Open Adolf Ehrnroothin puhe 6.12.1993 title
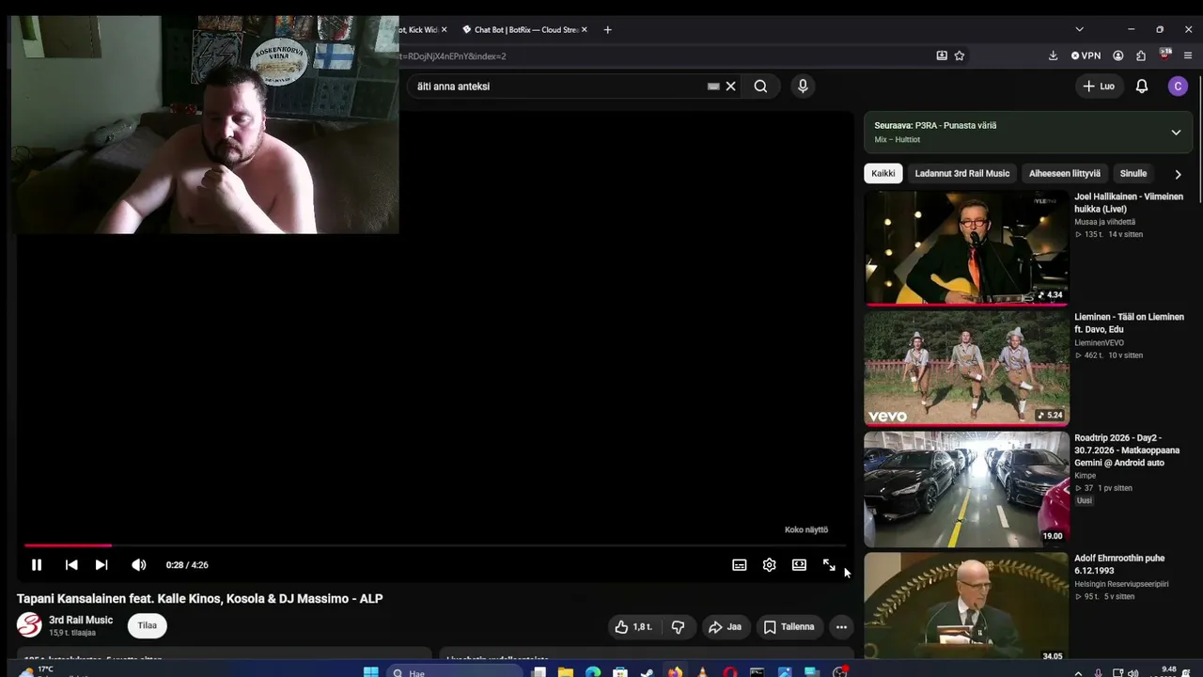This screenshot has height=677, width=1203. pyautogui.click(x=1121, y=564)
